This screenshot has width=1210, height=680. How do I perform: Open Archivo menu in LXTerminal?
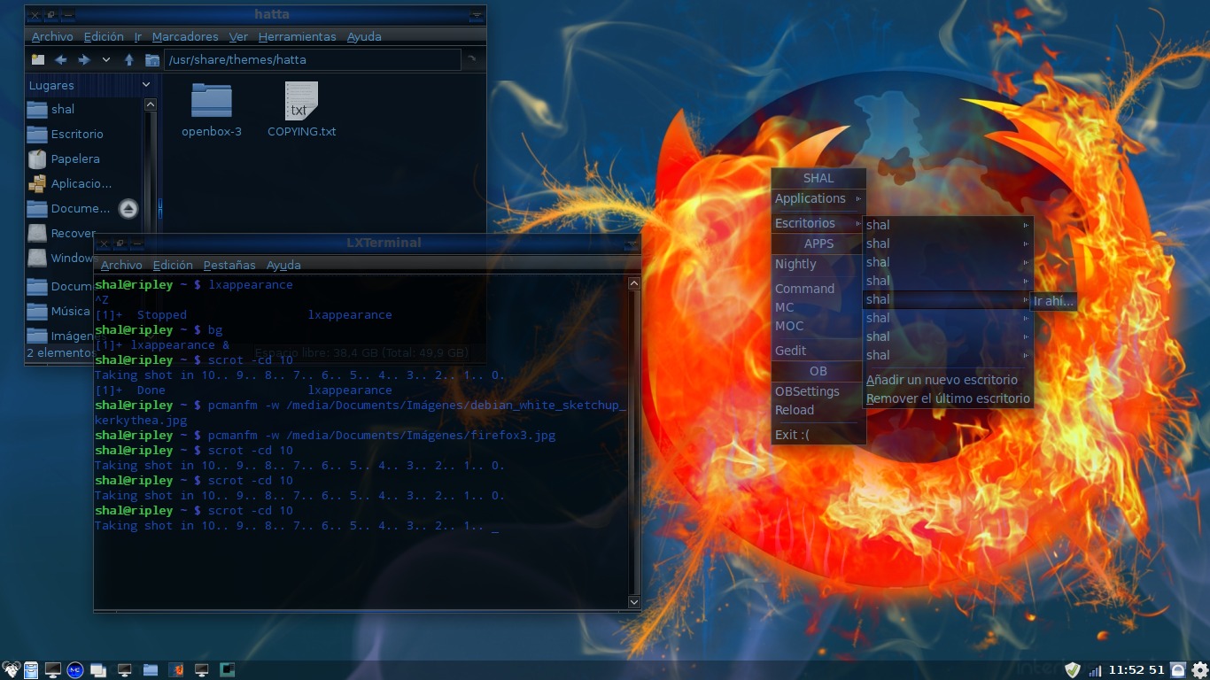tap(121, 265)
